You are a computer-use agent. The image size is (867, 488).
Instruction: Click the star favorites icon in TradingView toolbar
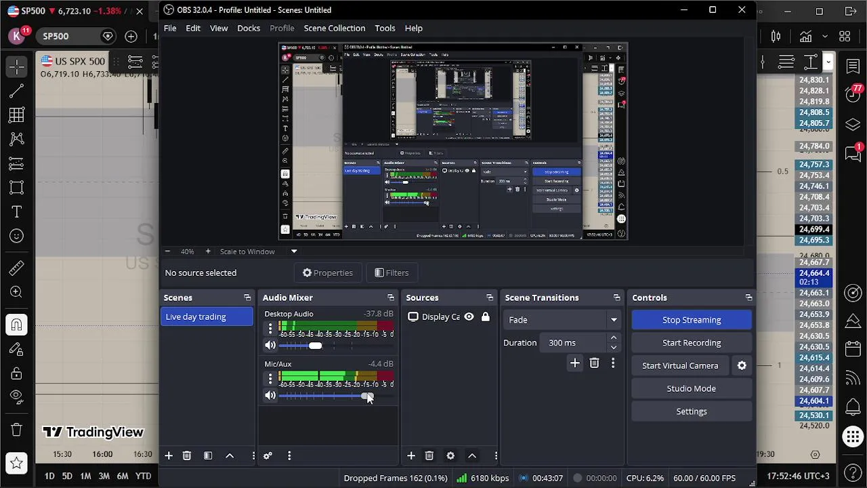[x=17, y=463]
